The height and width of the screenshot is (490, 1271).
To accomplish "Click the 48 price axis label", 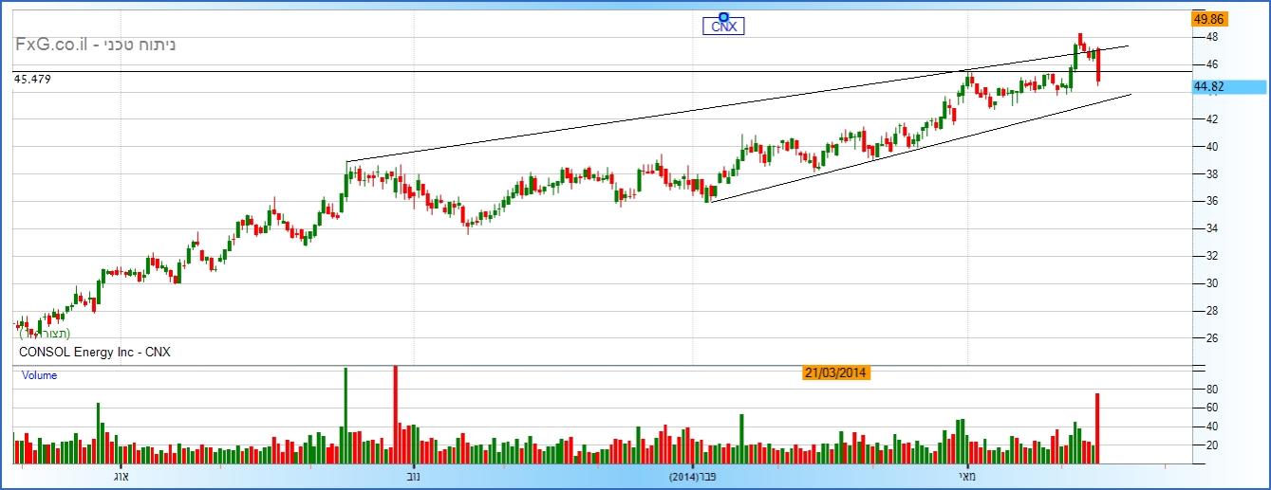I will [1212, 38].
